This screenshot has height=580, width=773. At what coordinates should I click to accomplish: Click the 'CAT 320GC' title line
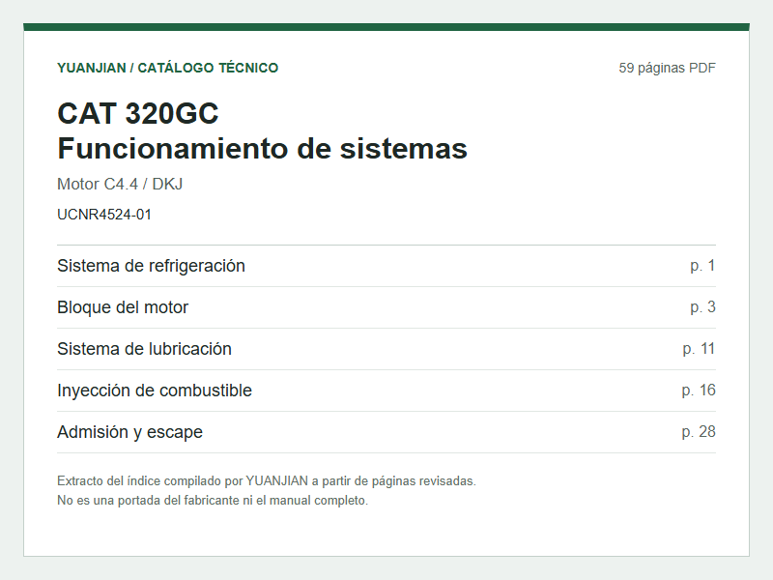pos(138,113)
